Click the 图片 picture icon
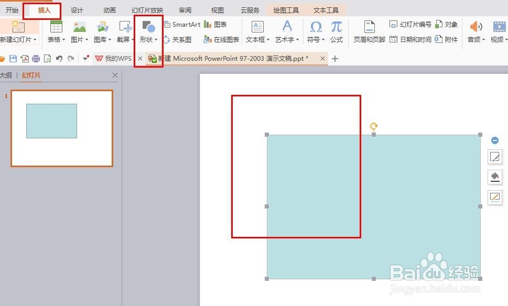The height and width of the screenshot is (306, 508). tap(79, 27)
